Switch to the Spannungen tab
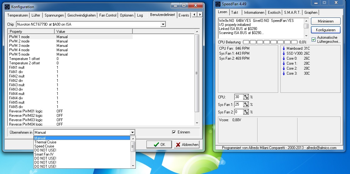The width and height of the screenshot is (350, 174). click(x=54, y=15)
